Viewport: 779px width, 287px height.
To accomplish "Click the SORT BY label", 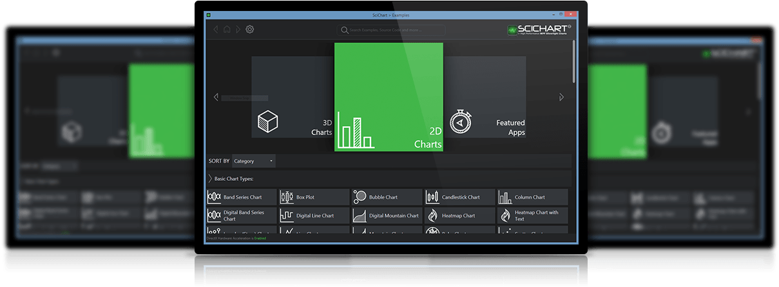I will click(x=219, y=161).
